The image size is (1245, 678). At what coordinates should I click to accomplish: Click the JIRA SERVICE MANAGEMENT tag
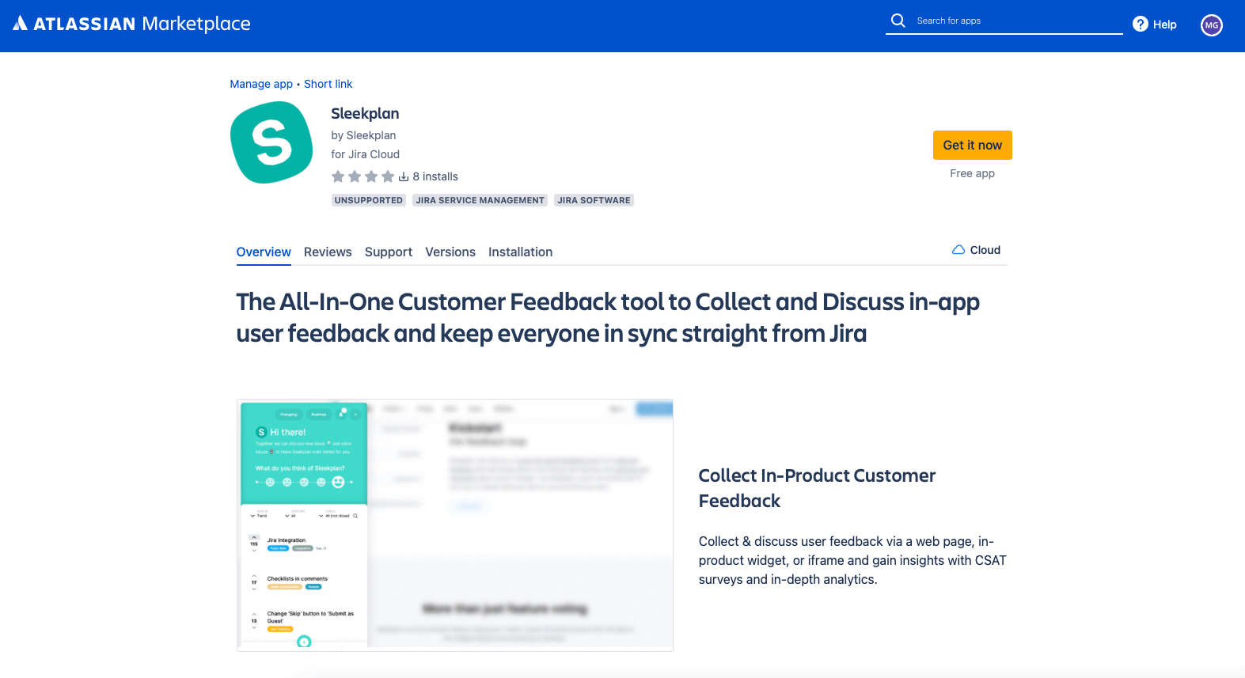480,200
